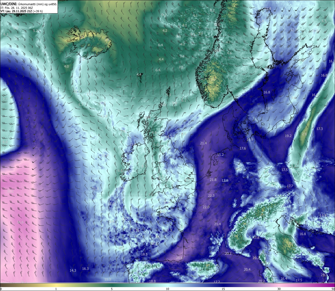Click the map value '17.2'
Screen dimensions: 335x291
[217, 282]
